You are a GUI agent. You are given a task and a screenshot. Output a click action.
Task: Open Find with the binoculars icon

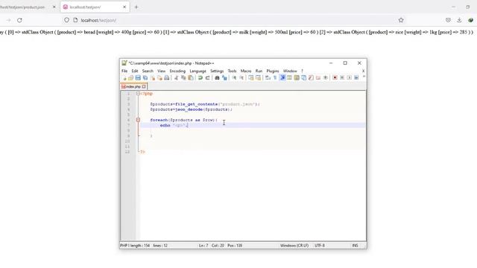point(217,78)
